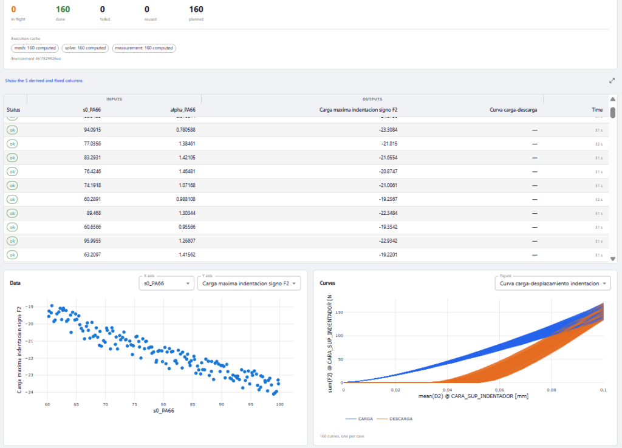Click the ok status badge for row 63.2097
Screen dimensions: 622x448
[x=12, y=255]
